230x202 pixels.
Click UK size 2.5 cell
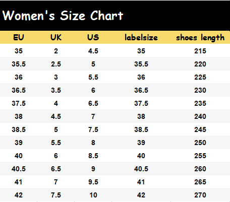click(x=56, y=64)
